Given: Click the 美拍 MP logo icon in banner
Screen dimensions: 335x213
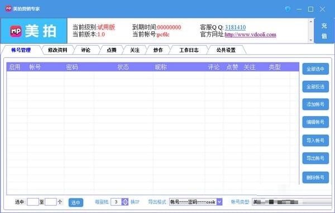Looking at the screenshot, I should (16, 31).
